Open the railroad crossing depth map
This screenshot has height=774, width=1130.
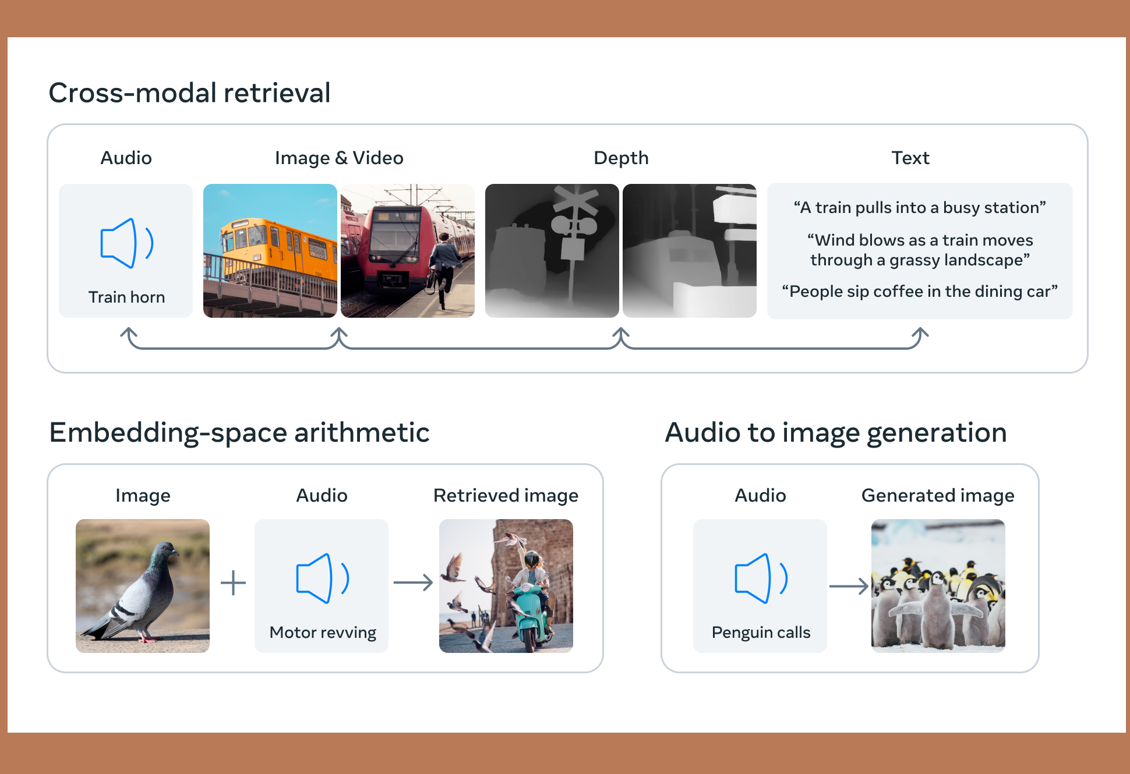552,251
